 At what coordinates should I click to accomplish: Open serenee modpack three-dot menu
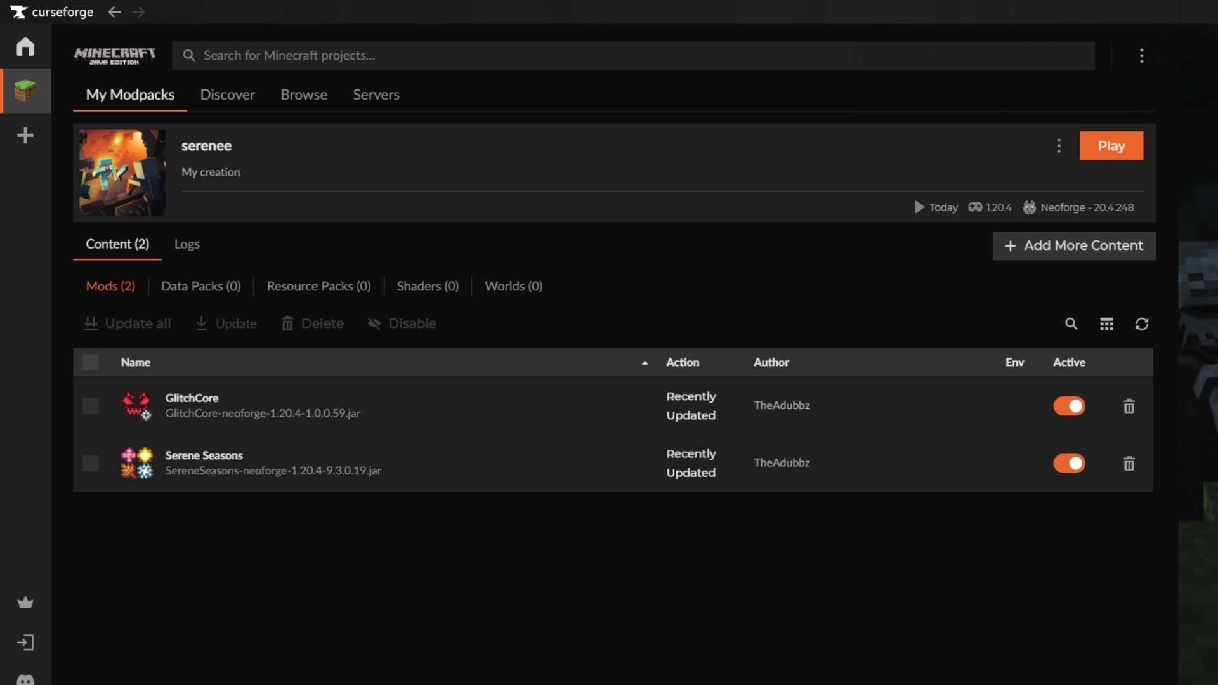[1058, 146]
